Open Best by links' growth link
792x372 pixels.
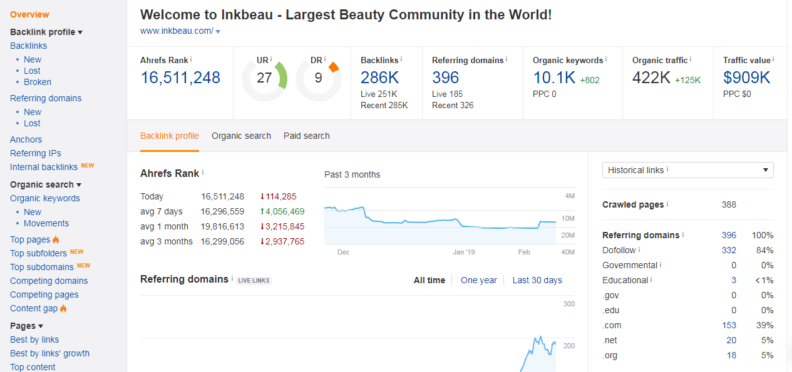49,353
